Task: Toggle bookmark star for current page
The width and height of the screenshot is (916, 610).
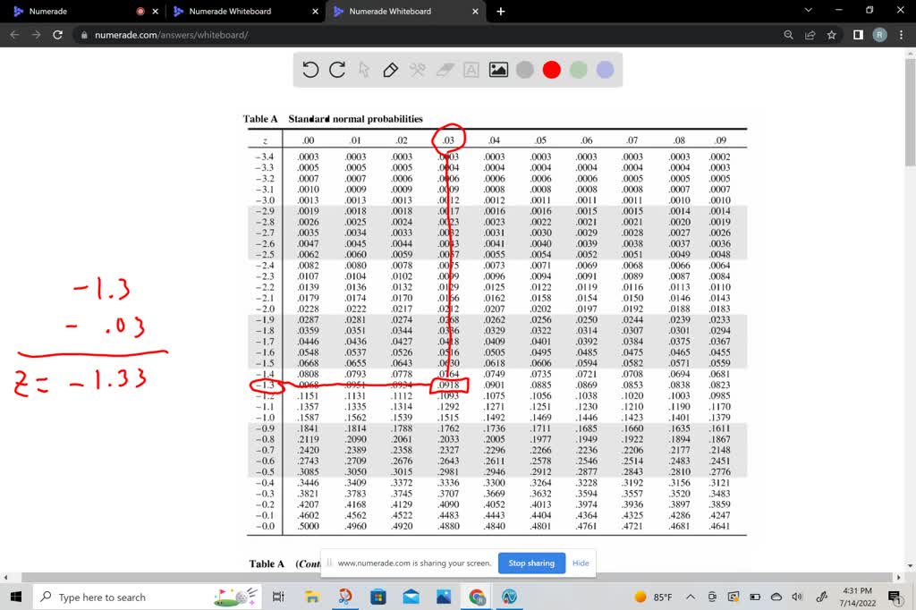Action: click(x=832, y=34)
